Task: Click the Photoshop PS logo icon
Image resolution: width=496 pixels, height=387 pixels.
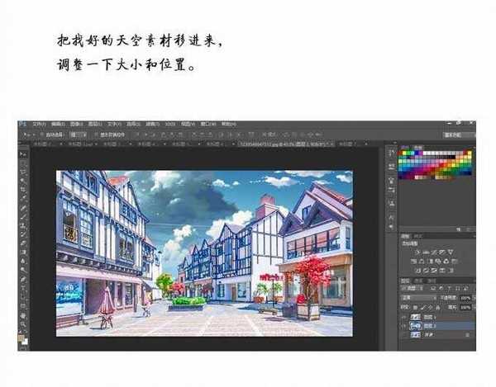Action: tap(23, 125)
